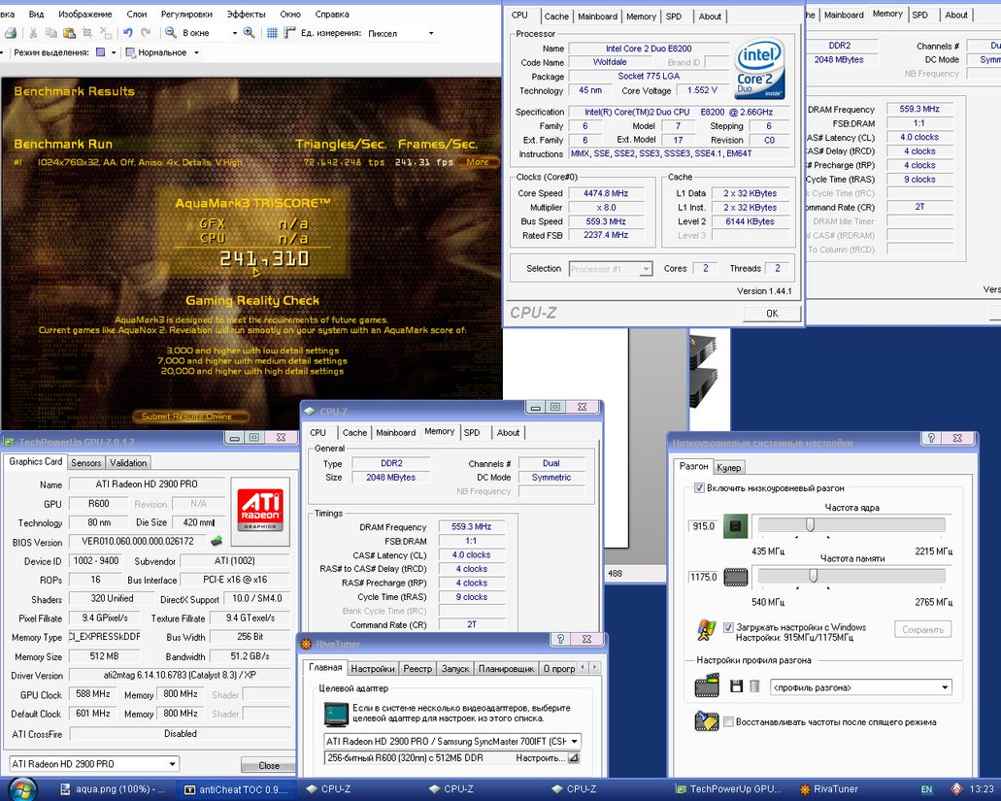Open the 'Регулировки' menu

(186, 14)
